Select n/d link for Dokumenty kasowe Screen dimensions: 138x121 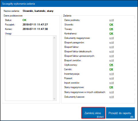tap(112, 97)
